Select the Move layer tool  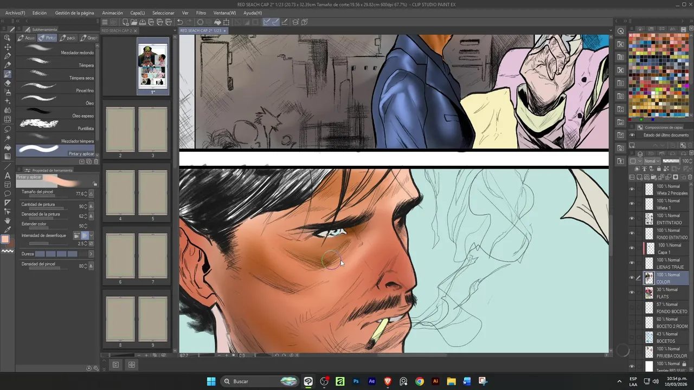coord(8,47)
